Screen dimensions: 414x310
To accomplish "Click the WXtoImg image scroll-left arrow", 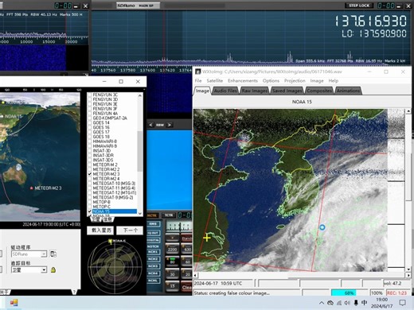I will (x=196, y=276).
